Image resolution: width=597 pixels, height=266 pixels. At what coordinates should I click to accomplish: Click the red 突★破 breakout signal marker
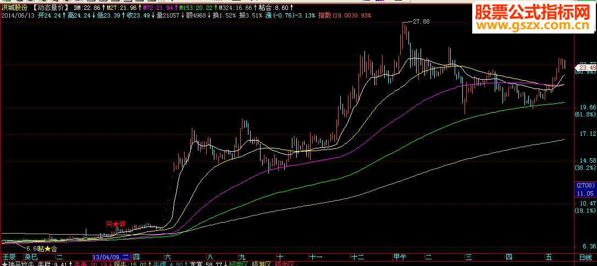(115, 224)
